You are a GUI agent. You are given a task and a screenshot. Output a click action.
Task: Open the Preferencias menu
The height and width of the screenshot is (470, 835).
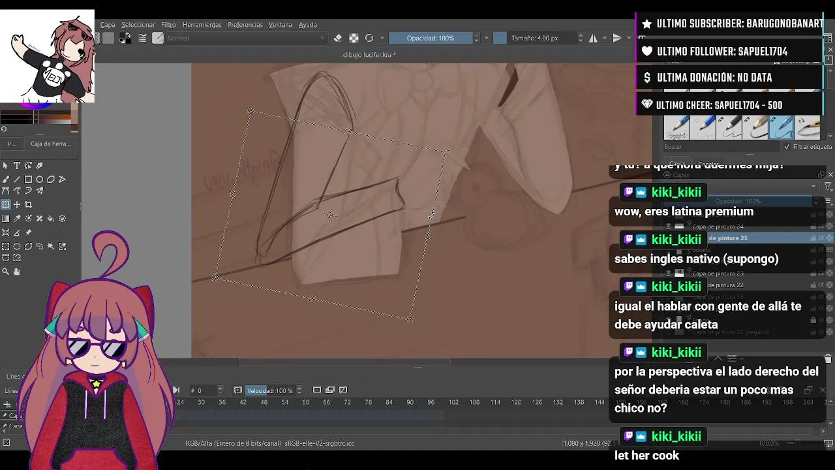click(245, 25)
